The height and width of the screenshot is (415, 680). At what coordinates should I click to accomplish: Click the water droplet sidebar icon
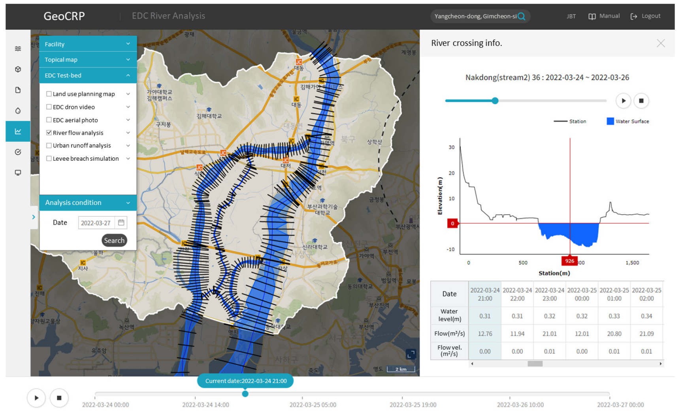[x=18, y=111]
